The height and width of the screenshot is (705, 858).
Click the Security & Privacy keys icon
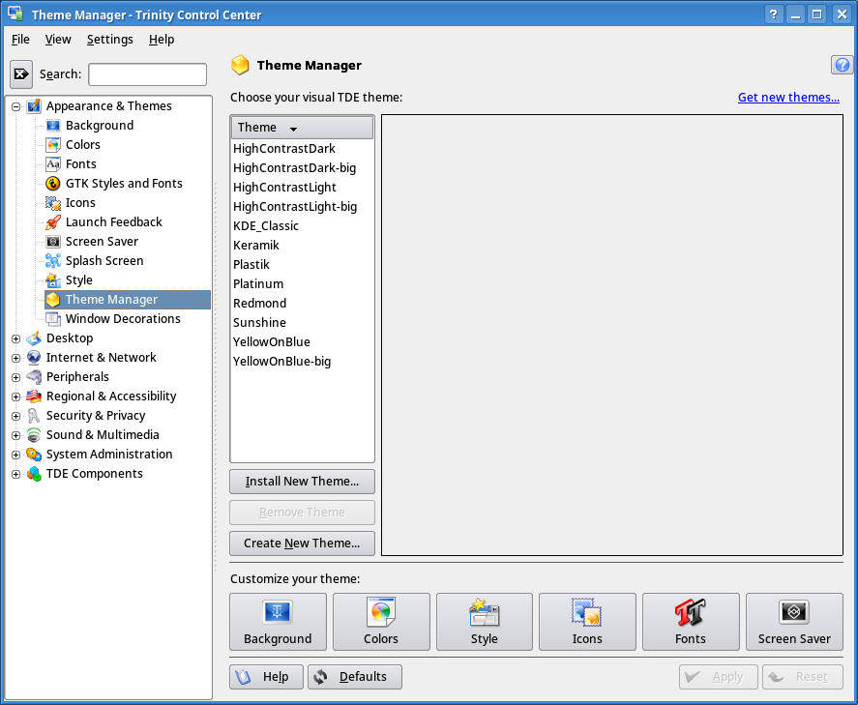34,416
